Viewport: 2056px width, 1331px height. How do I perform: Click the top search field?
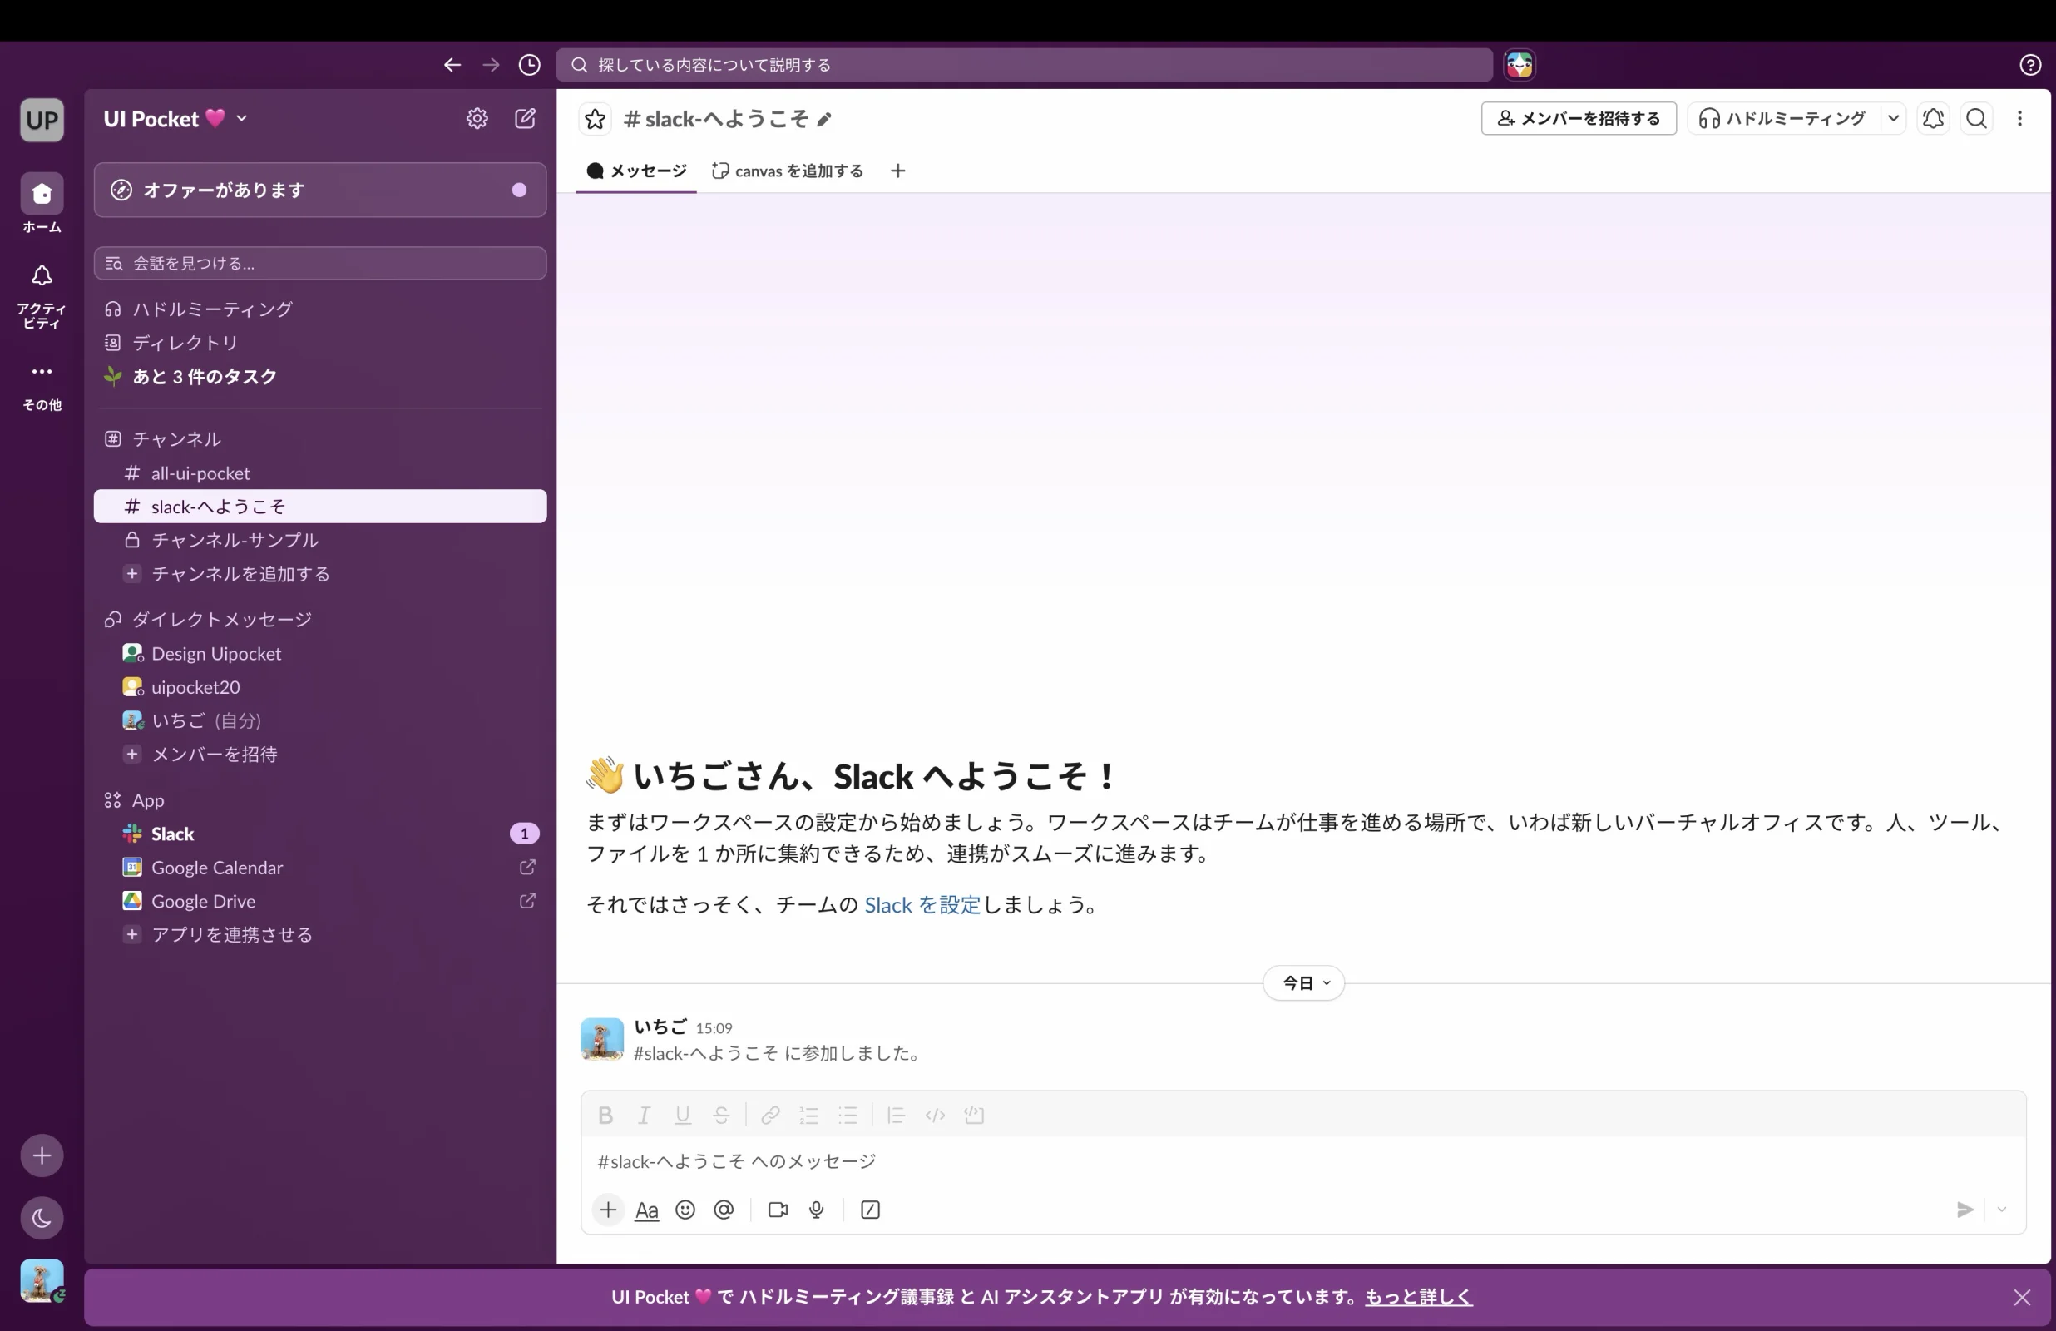[1025, 65]
